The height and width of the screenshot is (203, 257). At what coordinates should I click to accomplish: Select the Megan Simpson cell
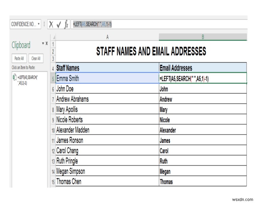coord(107,171)
